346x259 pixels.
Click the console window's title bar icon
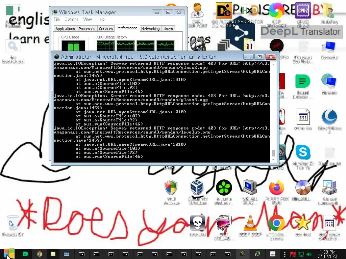(x=57, y=57)
